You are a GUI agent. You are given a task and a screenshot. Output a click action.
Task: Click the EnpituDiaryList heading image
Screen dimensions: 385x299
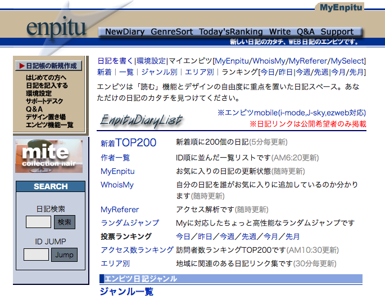141,121
